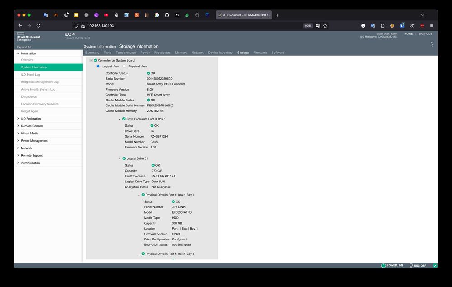The width and height of the screenshot is (452, 287).
Task: Collapse Physical Drive Bay 2 section
Action: pyautogui.click(x=139, y=254)
